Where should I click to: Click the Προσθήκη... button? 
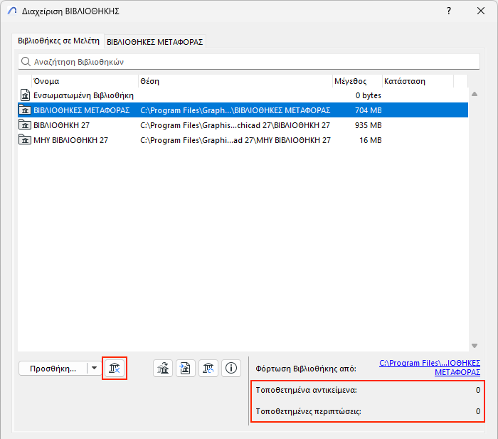[x=53, y=369]
